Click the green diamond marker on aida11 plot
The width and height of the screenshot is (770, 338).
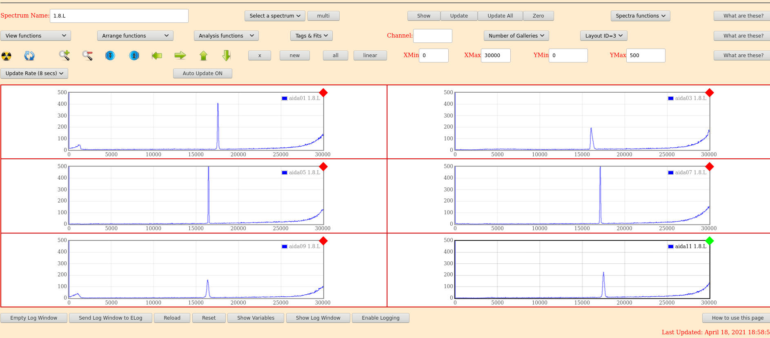coord(710,241)
